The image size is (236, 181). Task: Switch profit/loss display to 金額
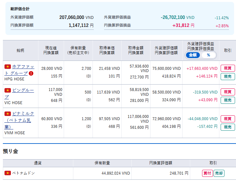tap(193, 55)
